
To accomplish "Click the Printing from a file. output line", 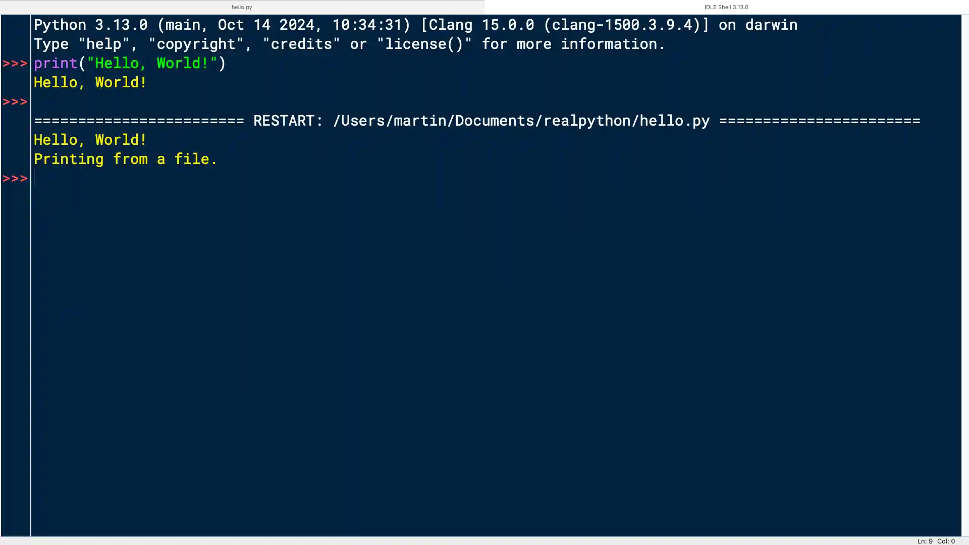I will click(125, 159).
